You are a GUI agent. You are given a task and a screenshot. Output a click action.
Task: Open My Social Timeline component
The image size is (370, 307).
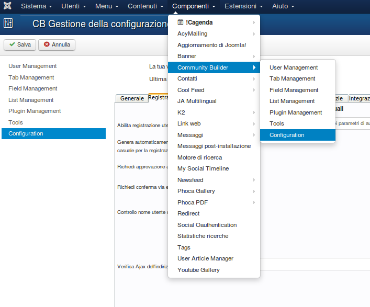tap(214, 168)
